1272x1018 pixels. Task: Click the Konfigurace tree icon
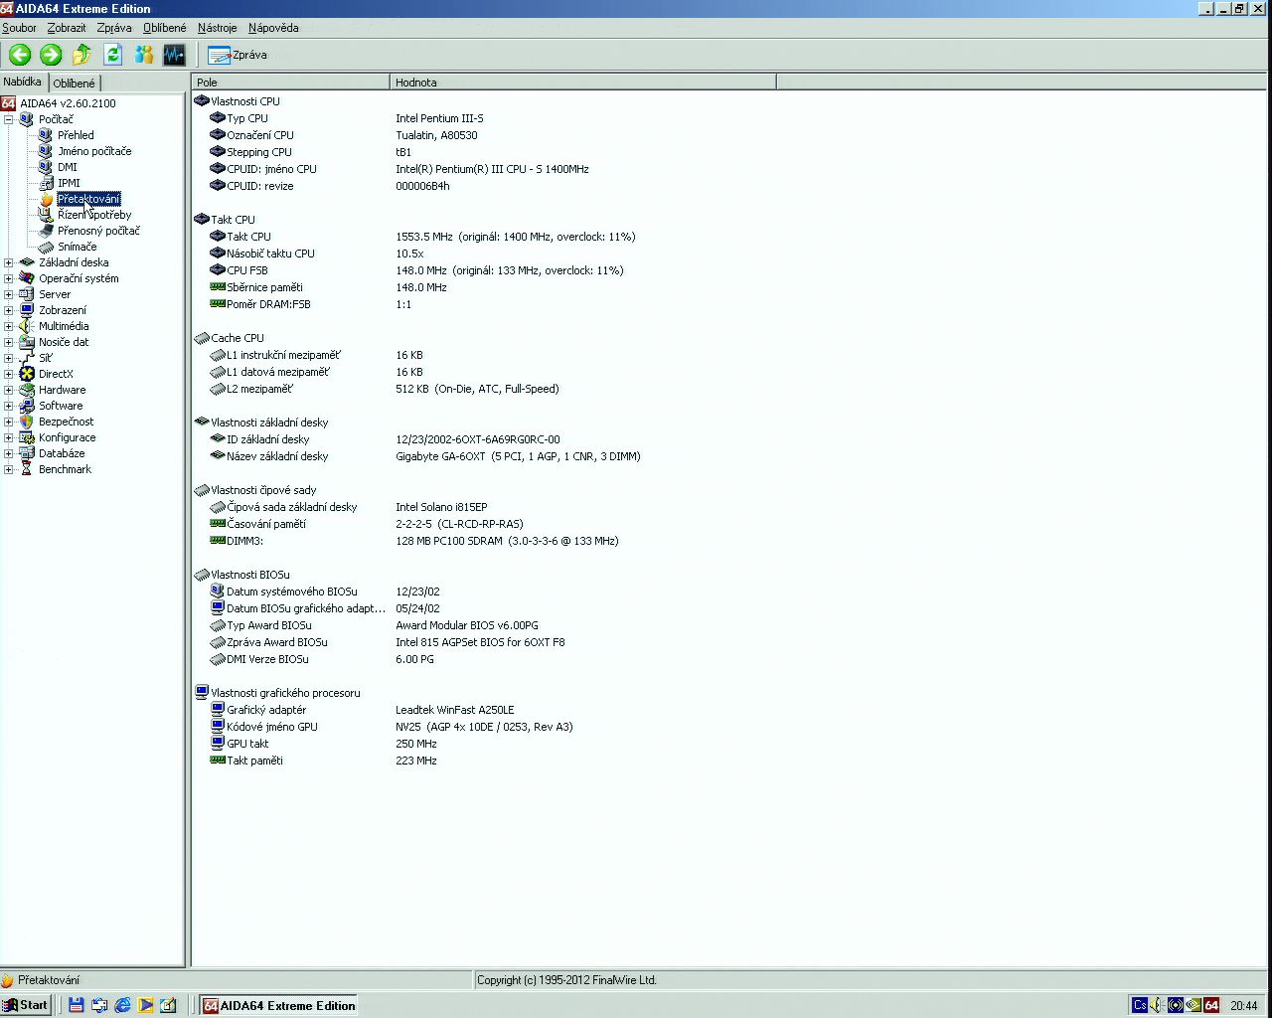coord(27,437)
